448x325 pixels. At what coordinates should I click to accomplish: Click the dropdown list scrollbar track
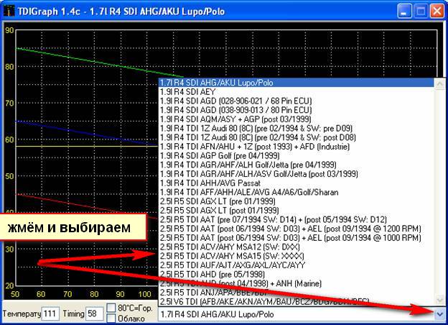click(x=439, y=192)
